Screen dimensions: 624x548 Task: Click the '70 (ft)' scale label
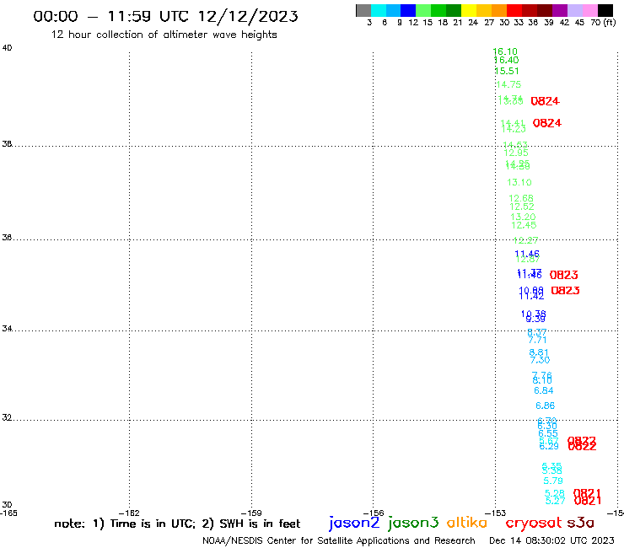tap(603, 23)
